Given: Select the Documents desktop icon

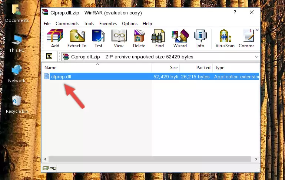Looking at the screenshot, I should click(x=17, y=14).
